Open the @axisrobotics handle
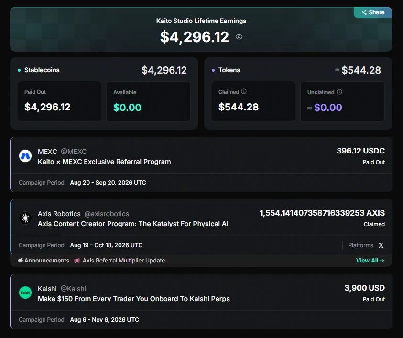The height and width of the screenshot is (338, 403). 107,214
